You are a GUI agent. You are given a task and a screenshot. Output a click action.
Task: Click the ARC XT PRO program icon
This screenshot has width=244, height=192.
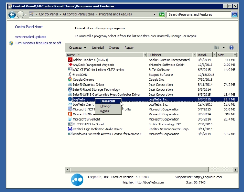[x=70, y=70]
